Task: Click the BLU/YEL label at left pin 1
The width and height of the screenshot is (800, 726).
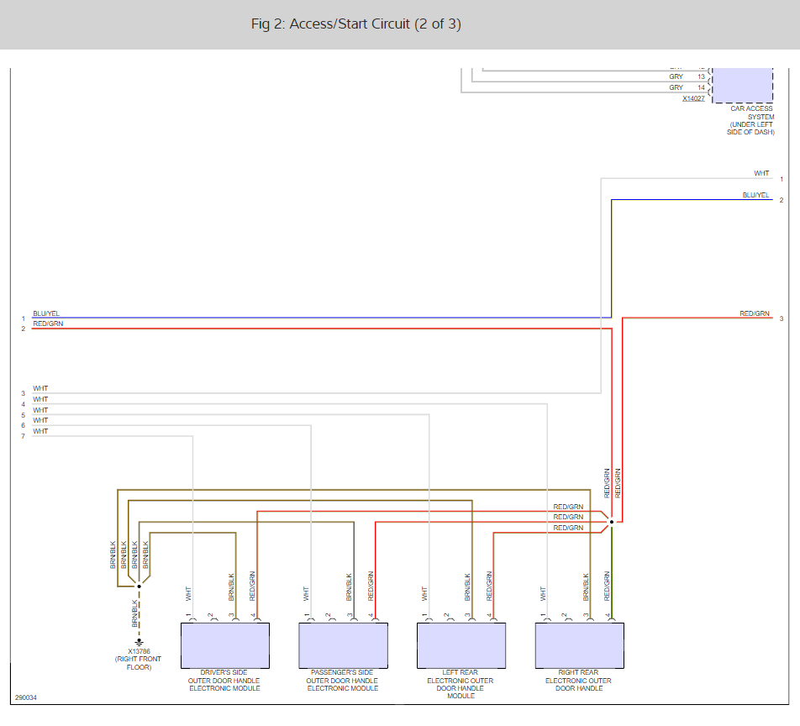Action: click(x=46, y=313)
